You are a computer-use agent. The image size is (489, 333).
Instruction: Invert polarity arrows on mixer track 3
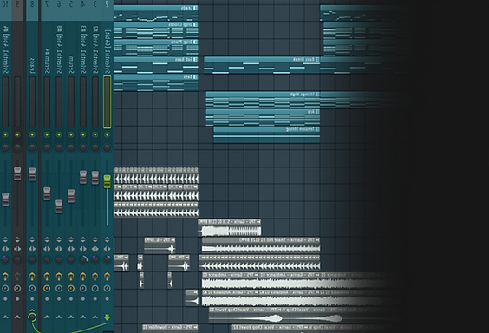95,239
